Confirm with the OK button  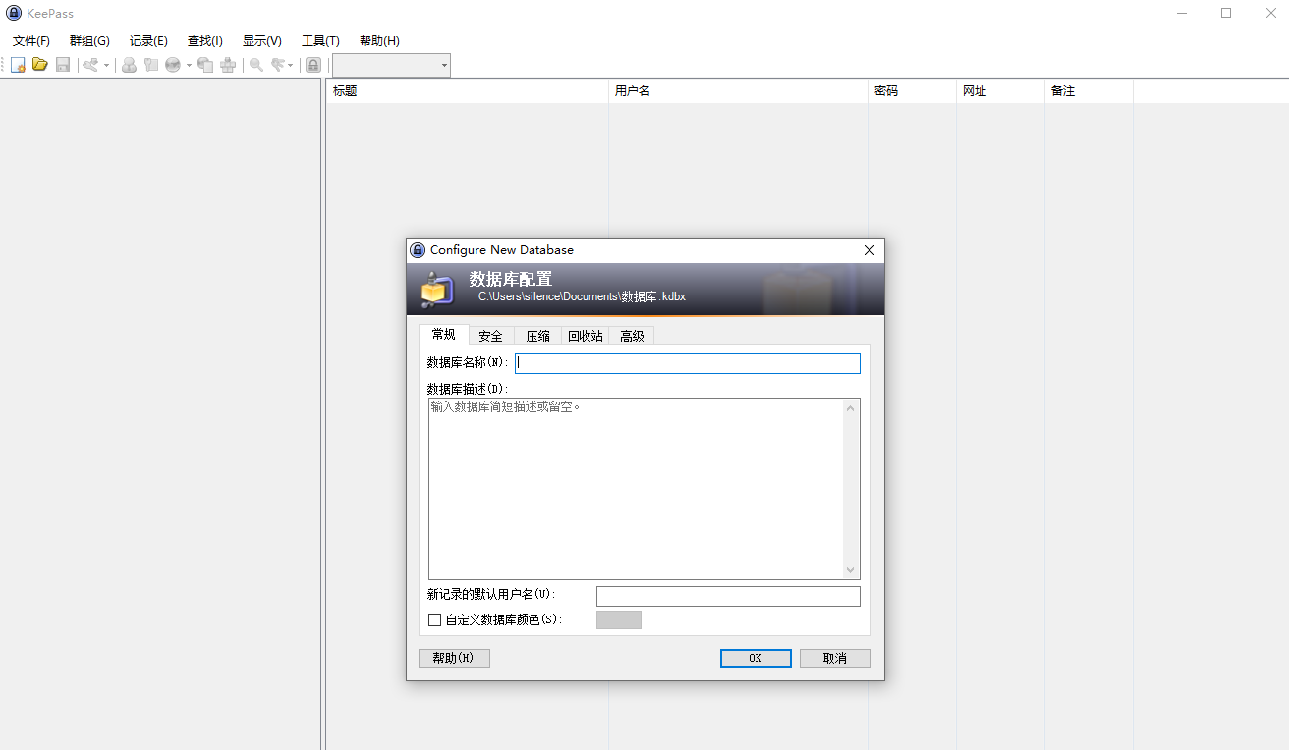click(x=756, y=658)
